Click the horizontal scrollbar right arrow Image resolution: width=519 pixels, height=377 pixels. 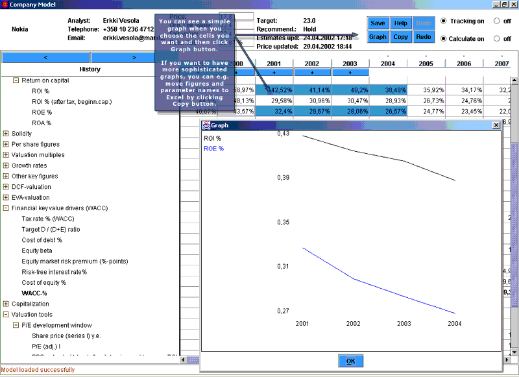(x=507, y=359)
